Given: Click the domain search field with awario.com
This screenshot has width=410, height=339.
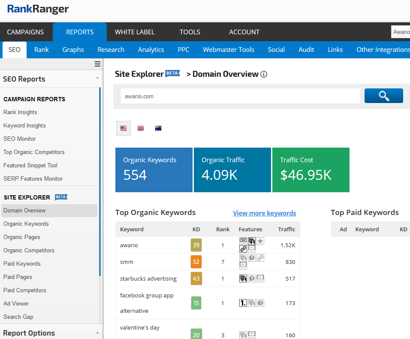Looking at the screenshot, I should pyautogui.click(x=240, y=96).
